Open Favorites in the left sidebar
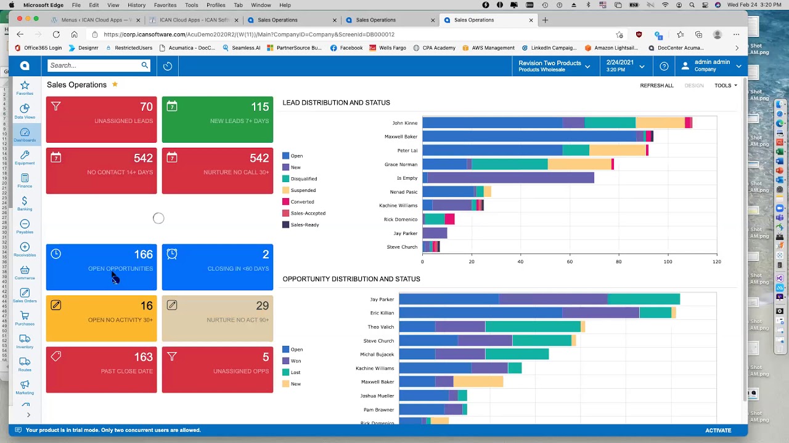789x443 pixels. click(25, 88)
